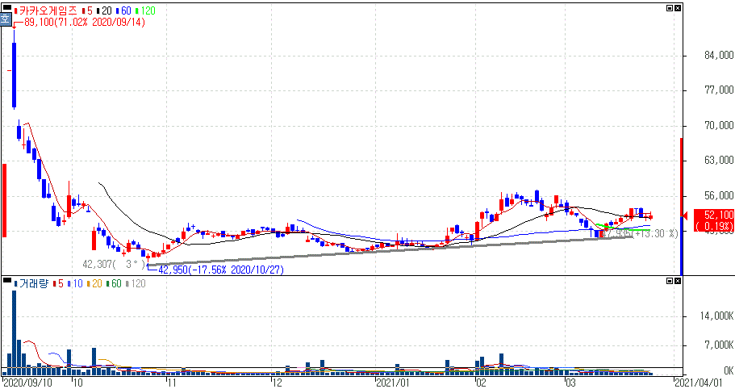Click the 63,000 price axis label

(719, 161)
